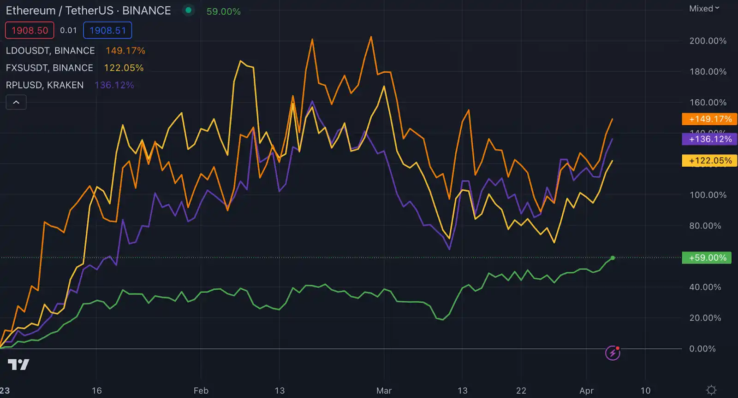Click the 122.05% FXS legend value

[x=124, y=68]
